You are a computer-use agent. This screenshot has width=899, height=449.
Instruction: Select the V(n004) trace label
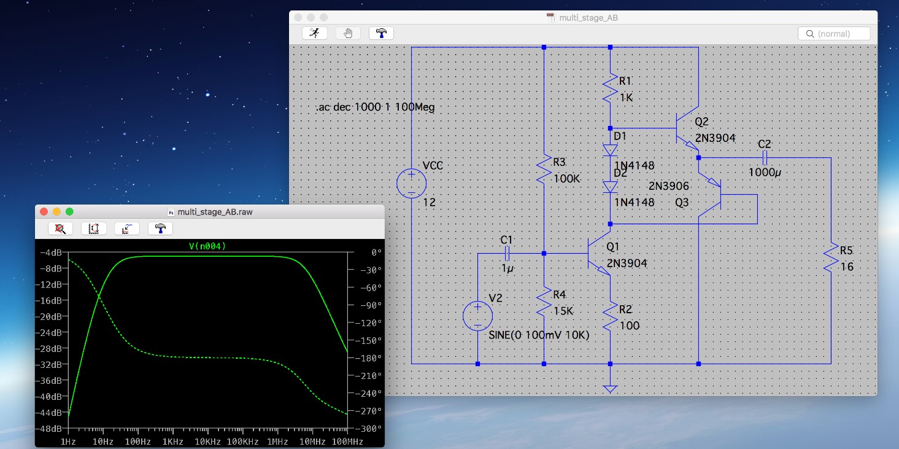(x=207, y=246)
